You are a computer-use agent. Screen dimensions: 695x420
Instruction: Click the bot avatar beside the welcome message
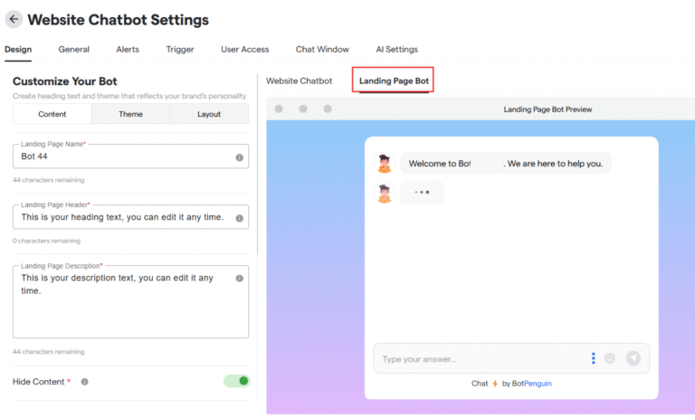(385, 163)
